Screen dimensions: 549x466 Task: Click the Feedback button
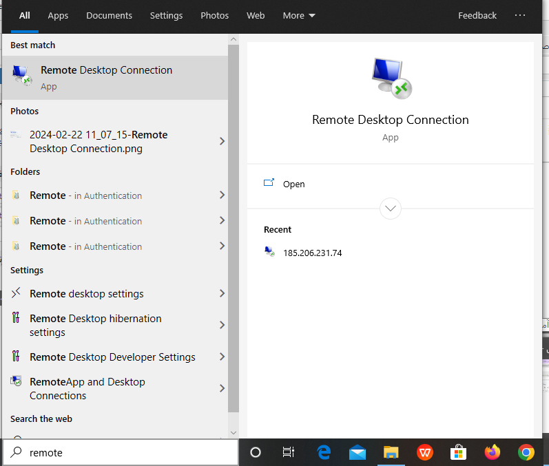coord(477,15)
